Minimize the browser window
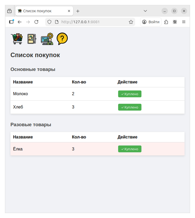Image resolution: width=195 pixels, height=218 pixels. pos(165,11)
